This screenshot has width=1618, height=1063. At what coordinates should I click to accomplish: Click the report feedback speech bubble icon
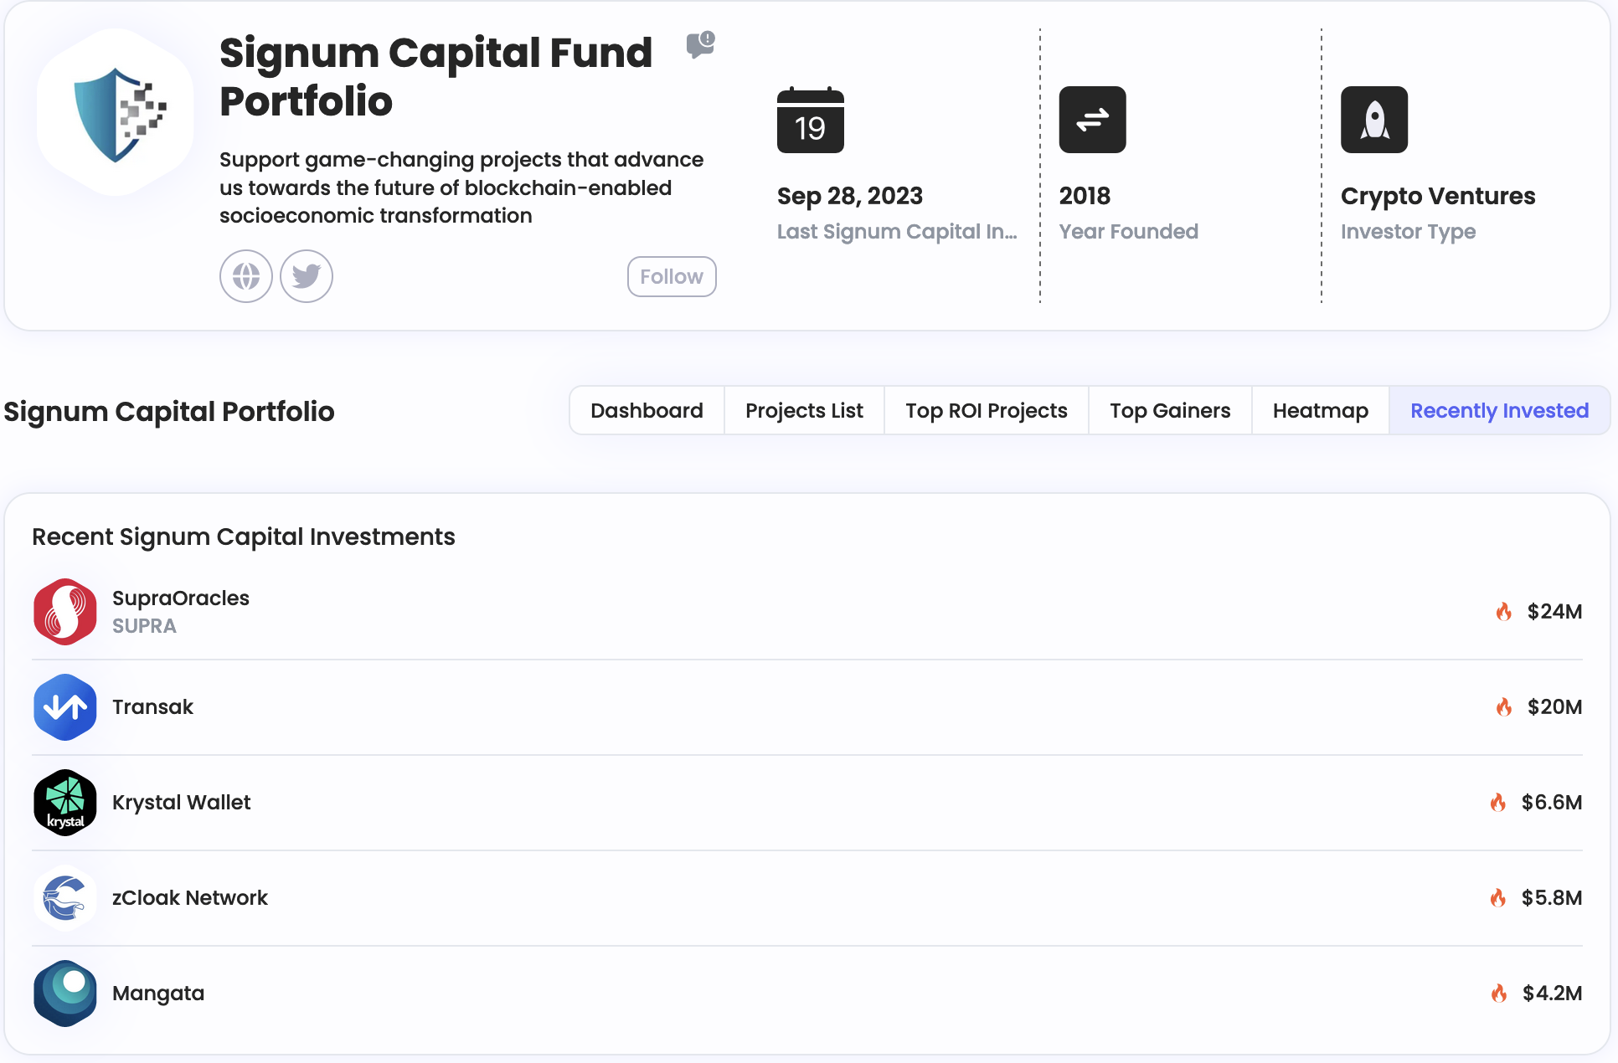[x=701, y=44]
